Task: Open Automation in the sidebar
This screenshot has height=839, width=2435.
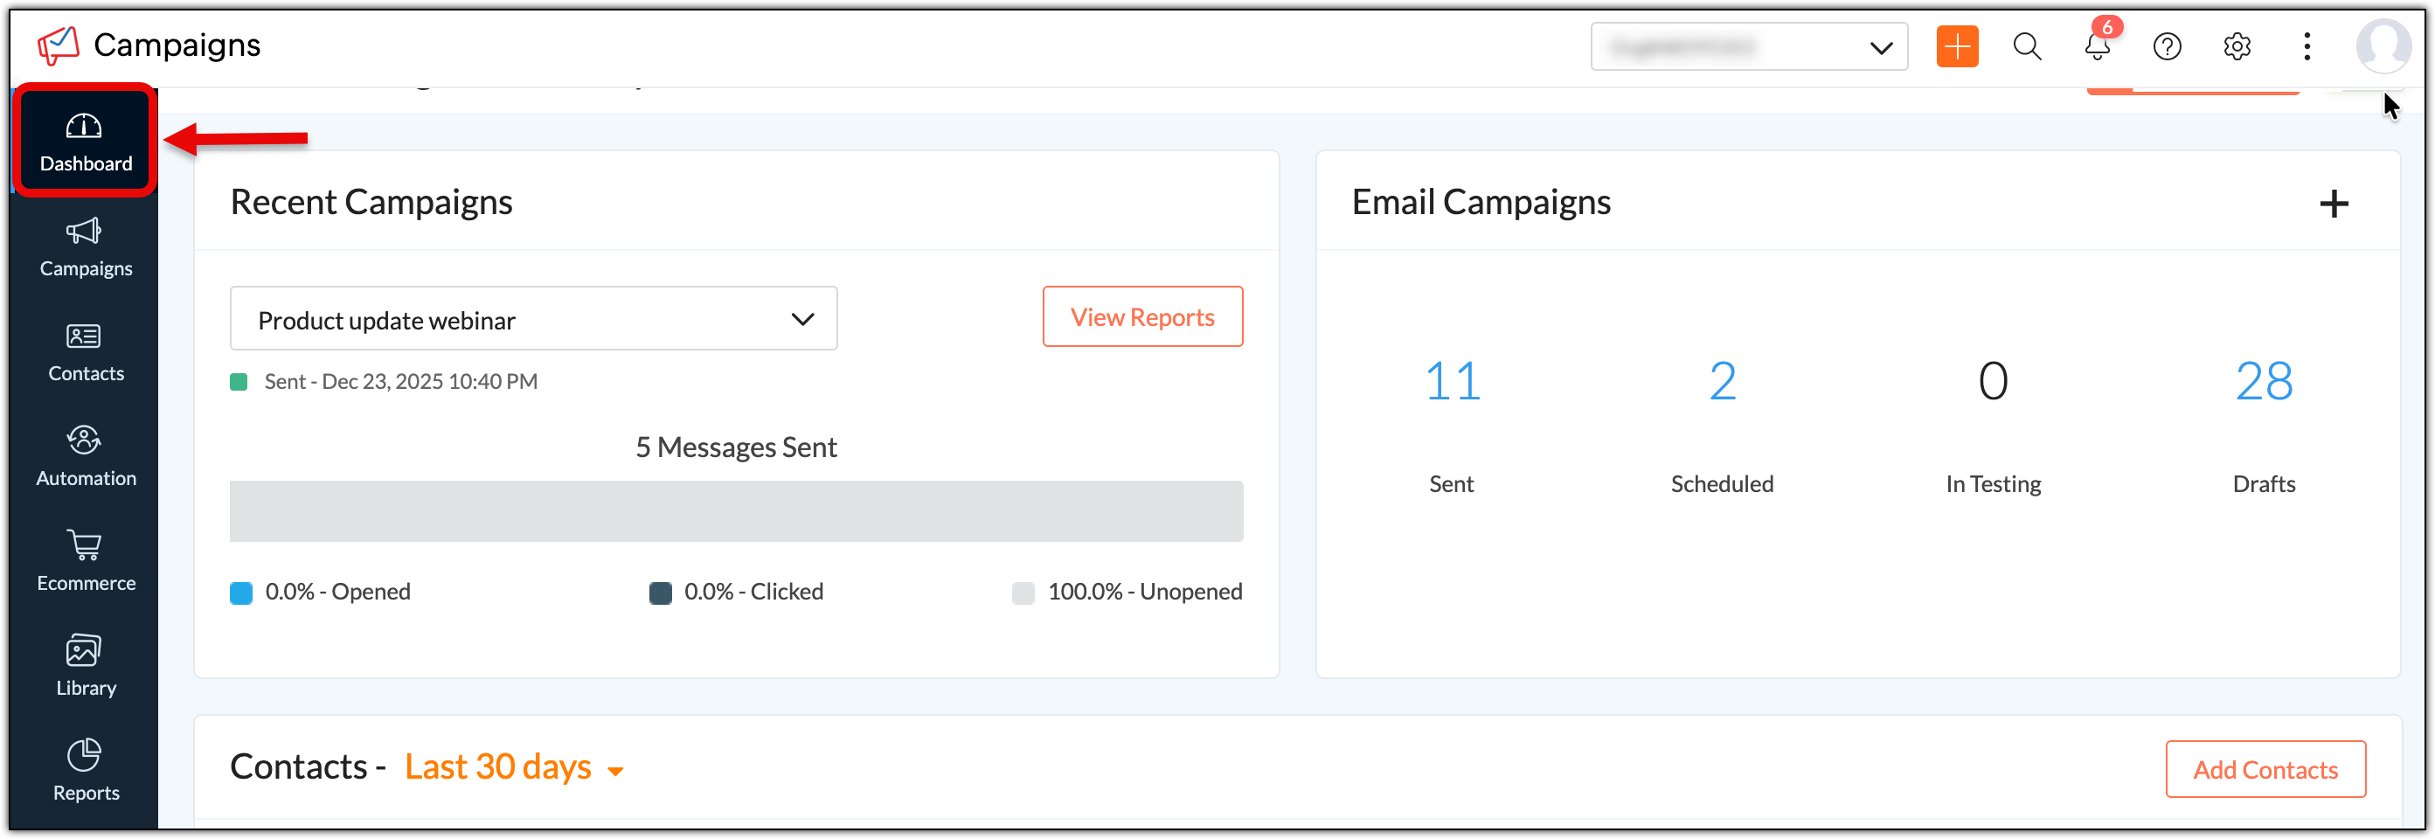Action: tap(85, 457)
